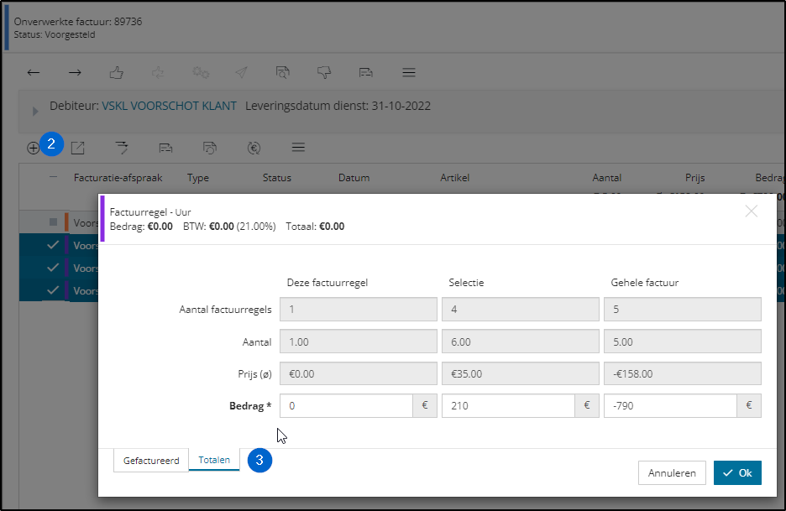Select the Totalen tab
786x511 pixels.
coord(214,460)
